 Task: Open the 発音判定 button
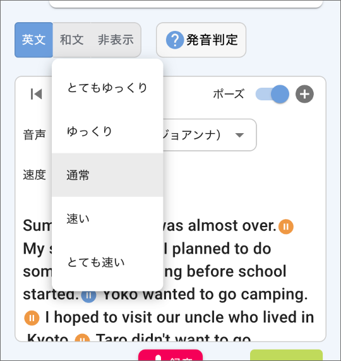pos(201,40)
